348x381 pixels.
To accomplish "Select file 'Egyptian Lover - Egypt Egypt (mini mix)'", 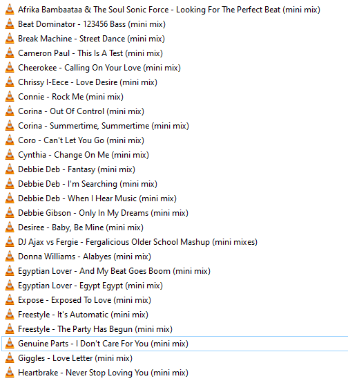I will coord(90,286).
